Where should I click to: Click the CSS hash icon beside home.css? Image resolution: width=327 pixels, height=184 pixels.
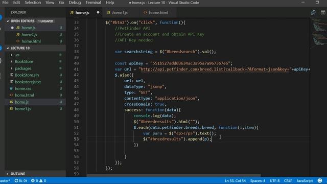click(11, 88)
